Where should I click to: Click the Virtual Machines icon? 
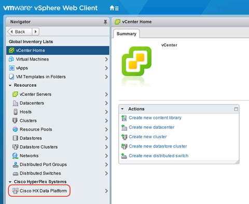tap(11, 59)
